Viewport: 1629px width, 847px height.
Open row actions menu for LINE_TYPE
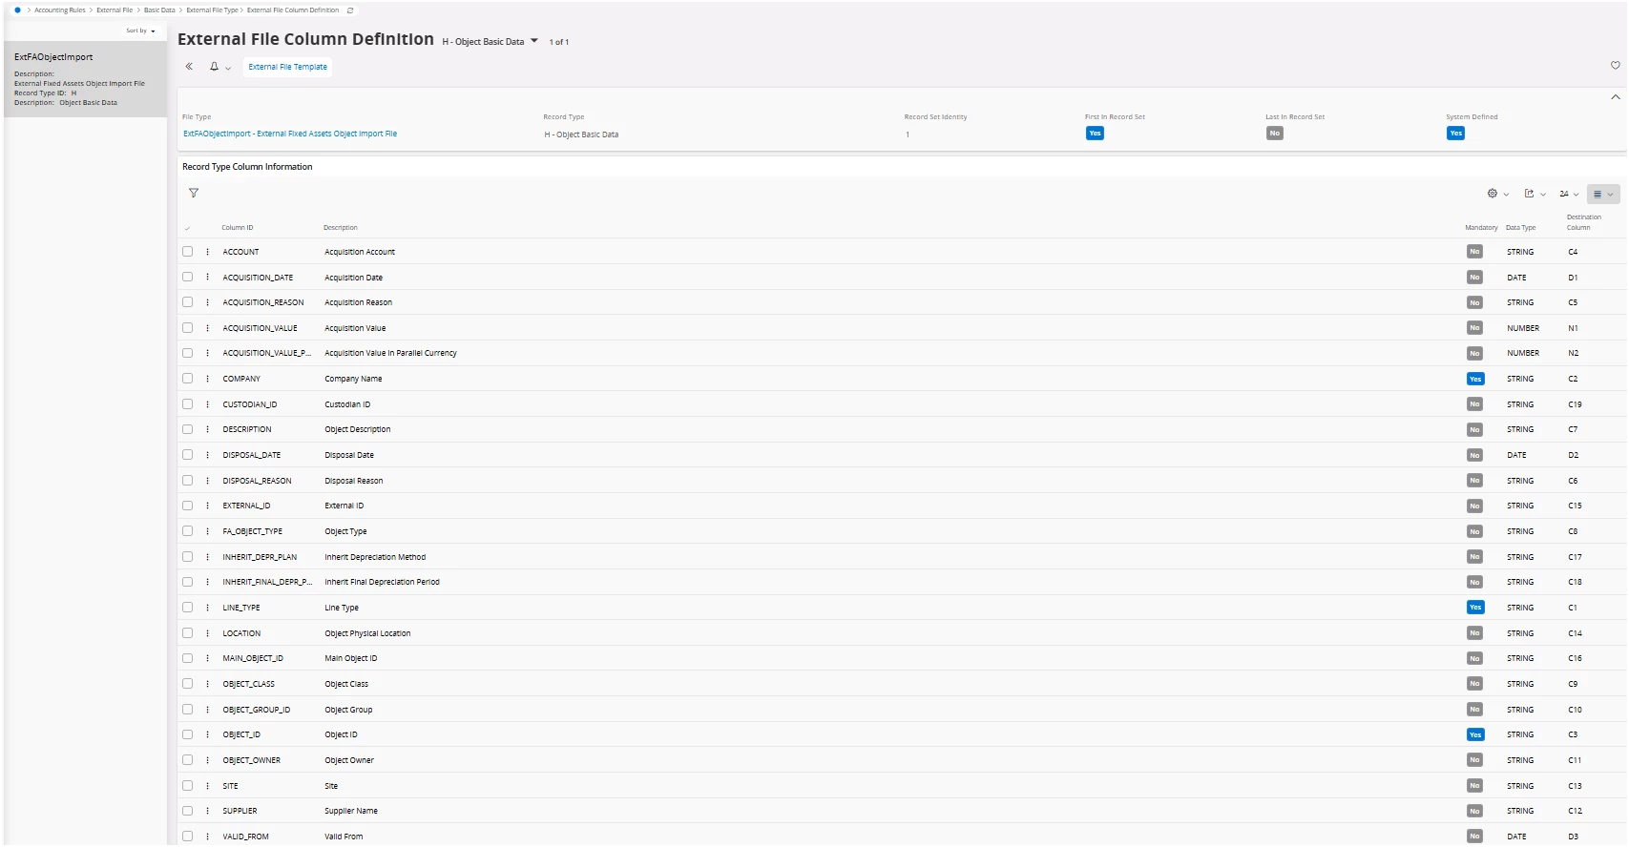(x=207, y=608)
